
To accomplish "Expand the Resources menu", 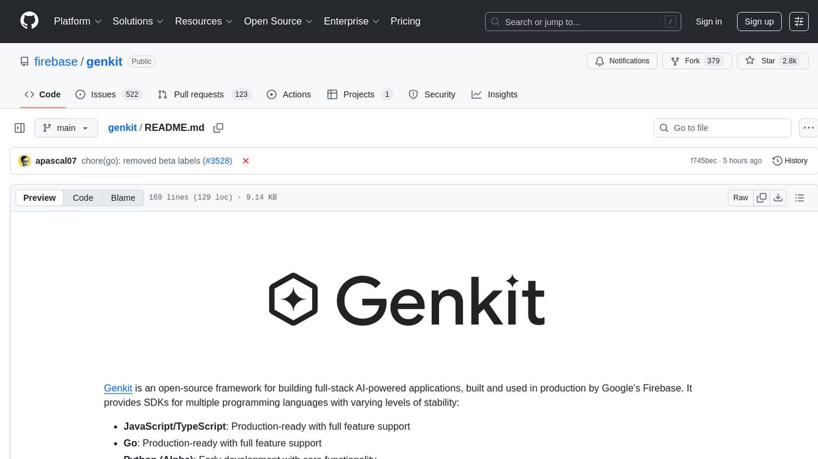I will coord(203,21).
